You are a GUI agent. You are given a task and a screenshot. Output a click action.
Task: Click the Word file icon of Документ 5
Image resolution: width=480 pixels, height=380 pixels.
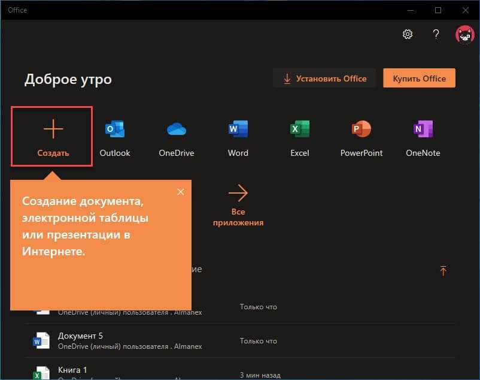pyautogui.click(x=41, y=340)
